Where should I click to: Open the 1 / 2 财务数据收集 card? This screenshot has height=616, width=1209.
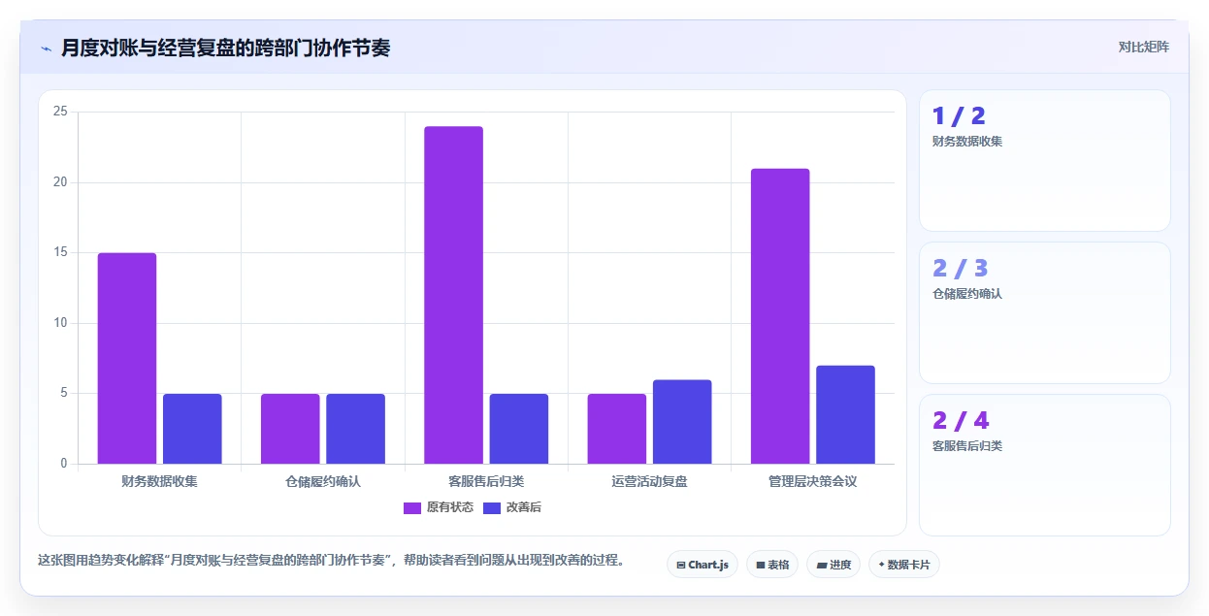tap(1044, 160)
